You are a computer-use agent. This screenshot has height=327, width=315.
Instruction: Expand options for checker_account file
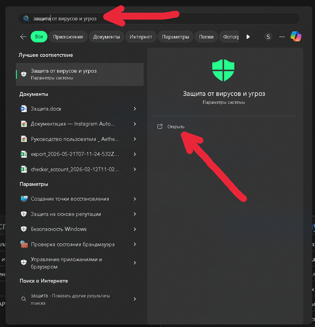coord(135,169)
